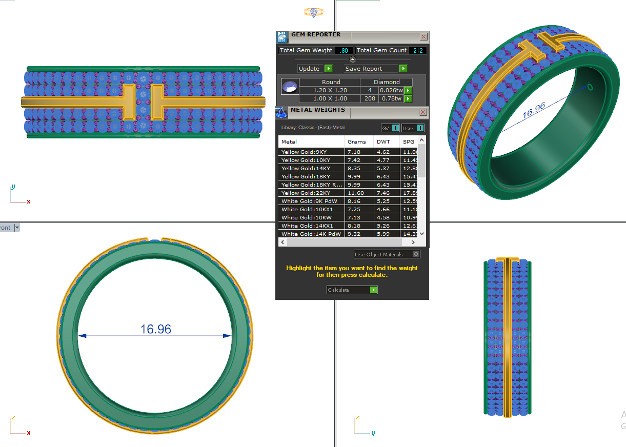Close the Gem Reporter panel
626x447 pixels.
point(423,37)
